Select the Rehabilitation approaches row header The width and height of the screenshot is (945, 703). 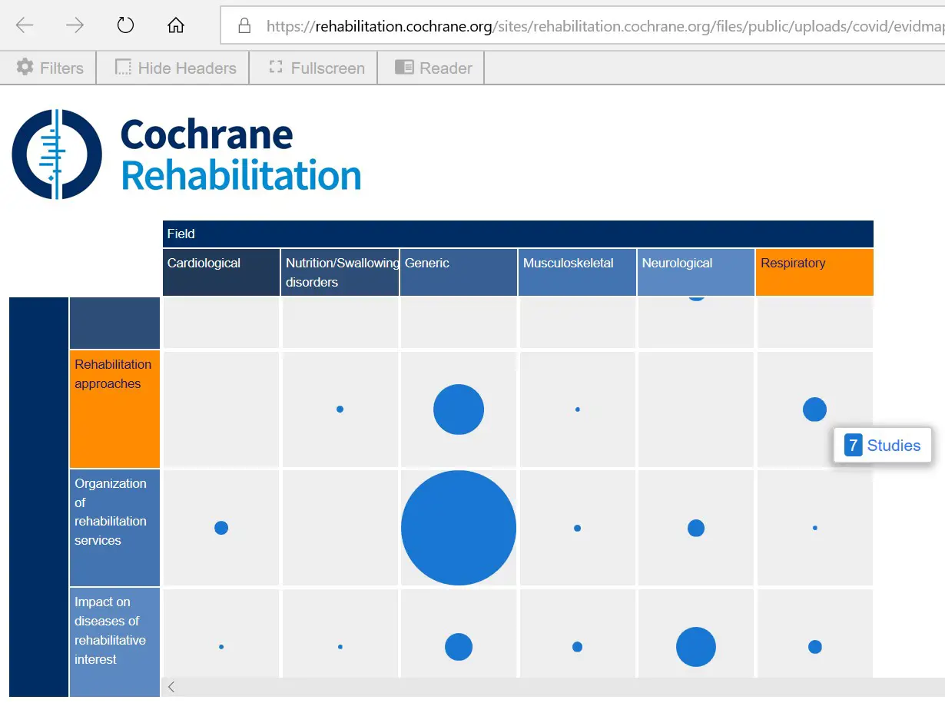pos(114,409)
